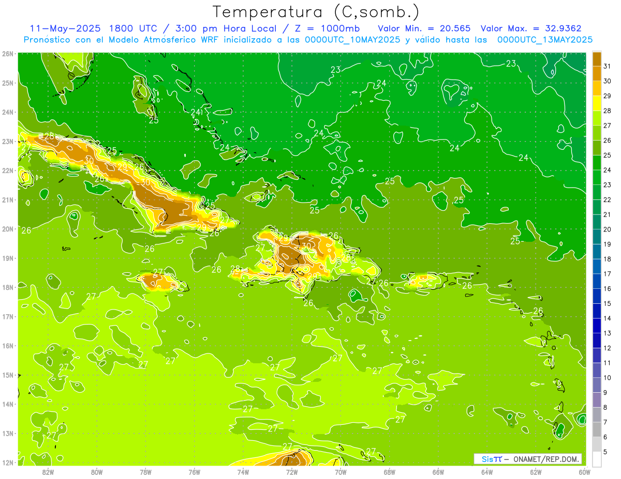621x479 pixels.
Task: Click the color bar scale value "14"
Action: (607, 318)
